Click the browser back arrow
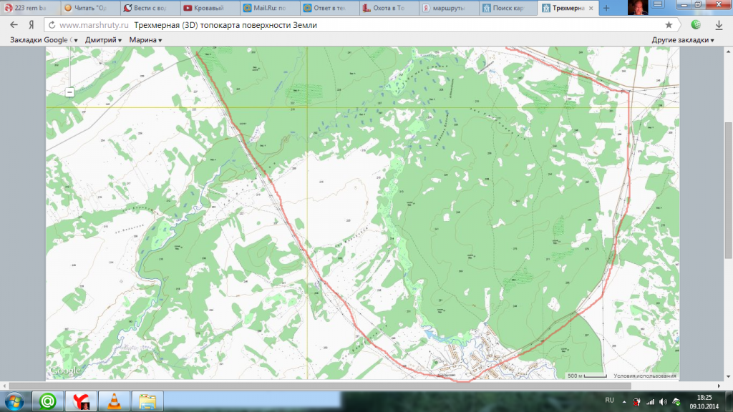The image size is (733, 412). click(14, 24)
